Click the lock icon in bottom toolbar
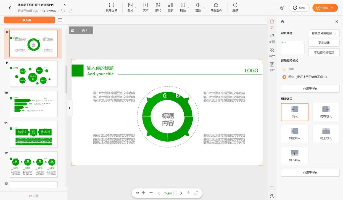The width and height of the screenshot is (343, 200). tap(196, 193)
